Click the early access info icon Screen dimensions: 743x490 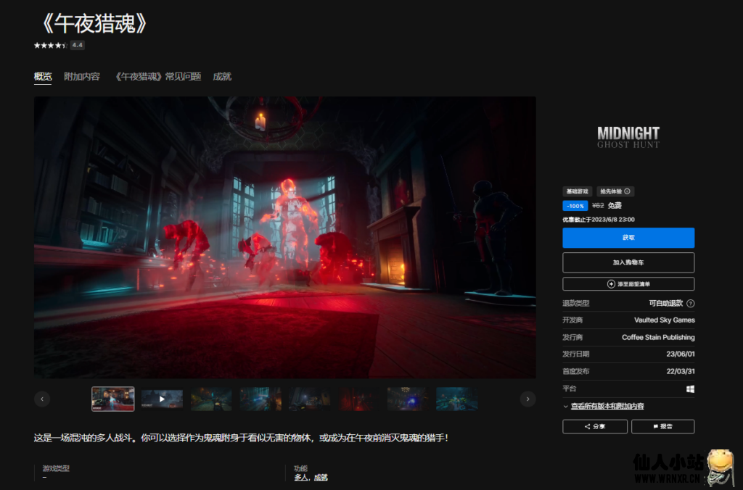point(628,191)
